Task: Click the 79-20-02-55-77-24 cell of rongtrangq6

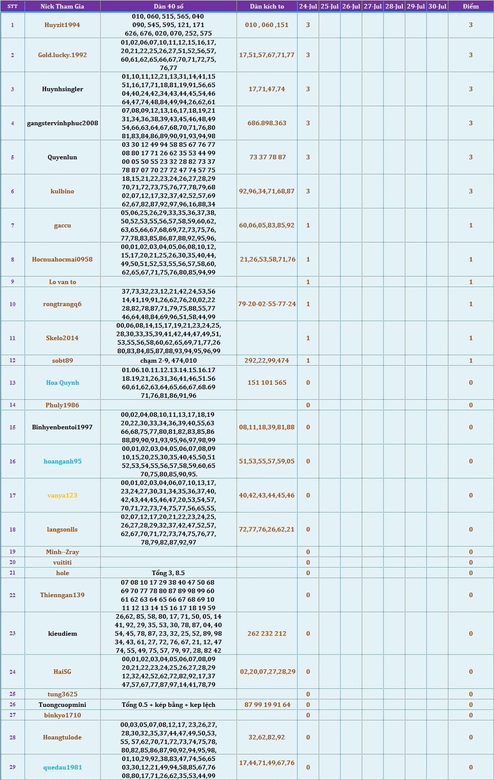Action: (x=267, y=304)
